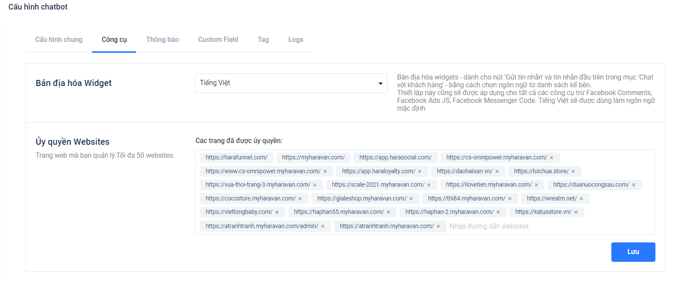The image size is (674, 283).
Task: Remove the cs-omnipower.myharavan.com website tag
Action: pyautogui.click(x=551, y=158)
